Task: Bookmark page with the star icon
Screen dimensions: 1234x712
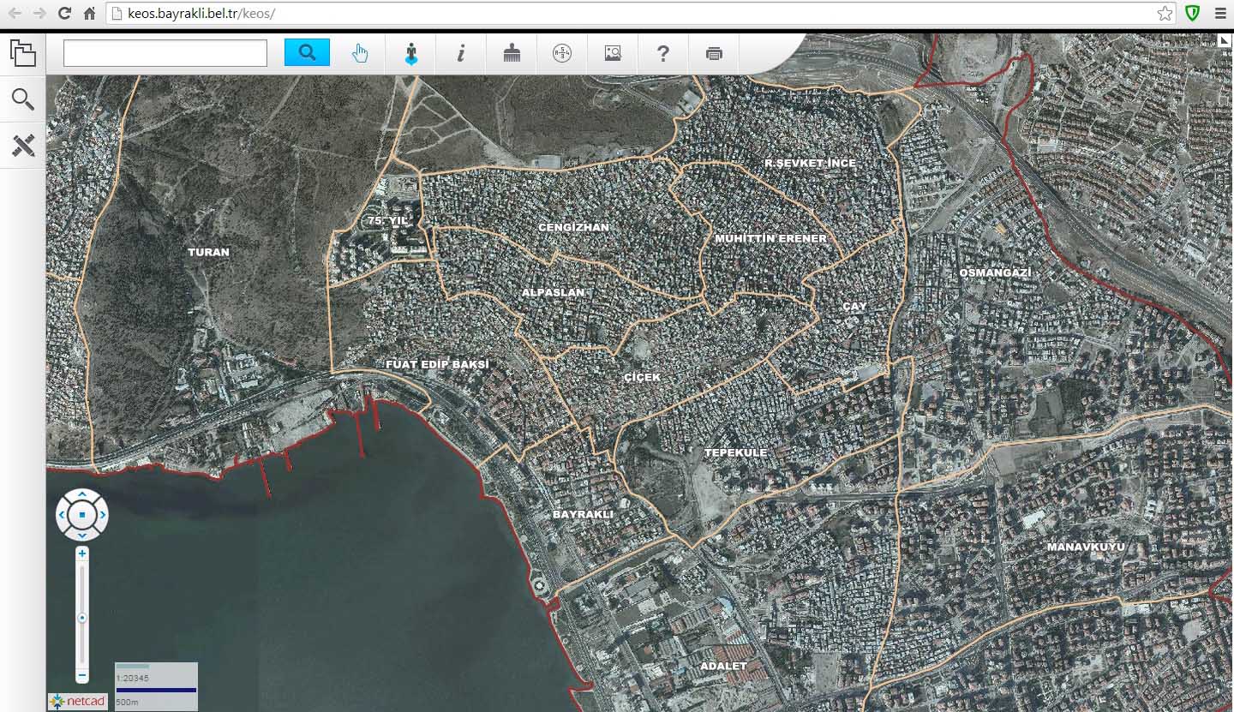Action: click(x=1165, y=13)
